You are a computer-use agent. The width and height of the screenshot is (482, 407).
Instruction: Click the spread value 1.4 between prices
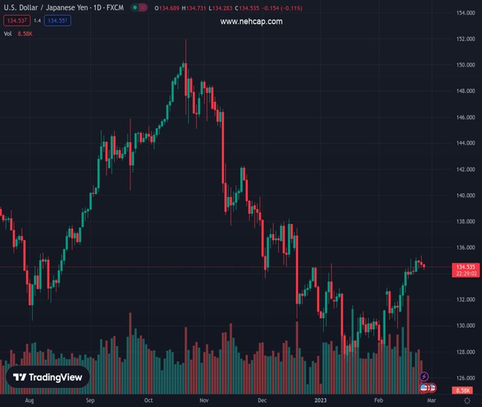tap(37, 20)
